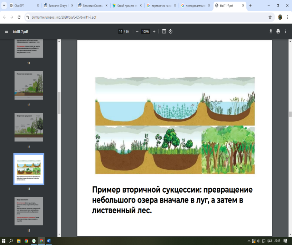Click the PDF zoom out button
292x245 pixels.
(137, 31)
